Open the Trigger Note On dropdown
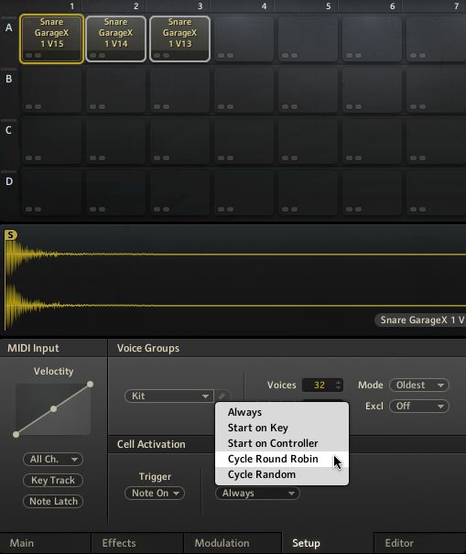This screenshot has height=554, width=466. coord(155,493)
